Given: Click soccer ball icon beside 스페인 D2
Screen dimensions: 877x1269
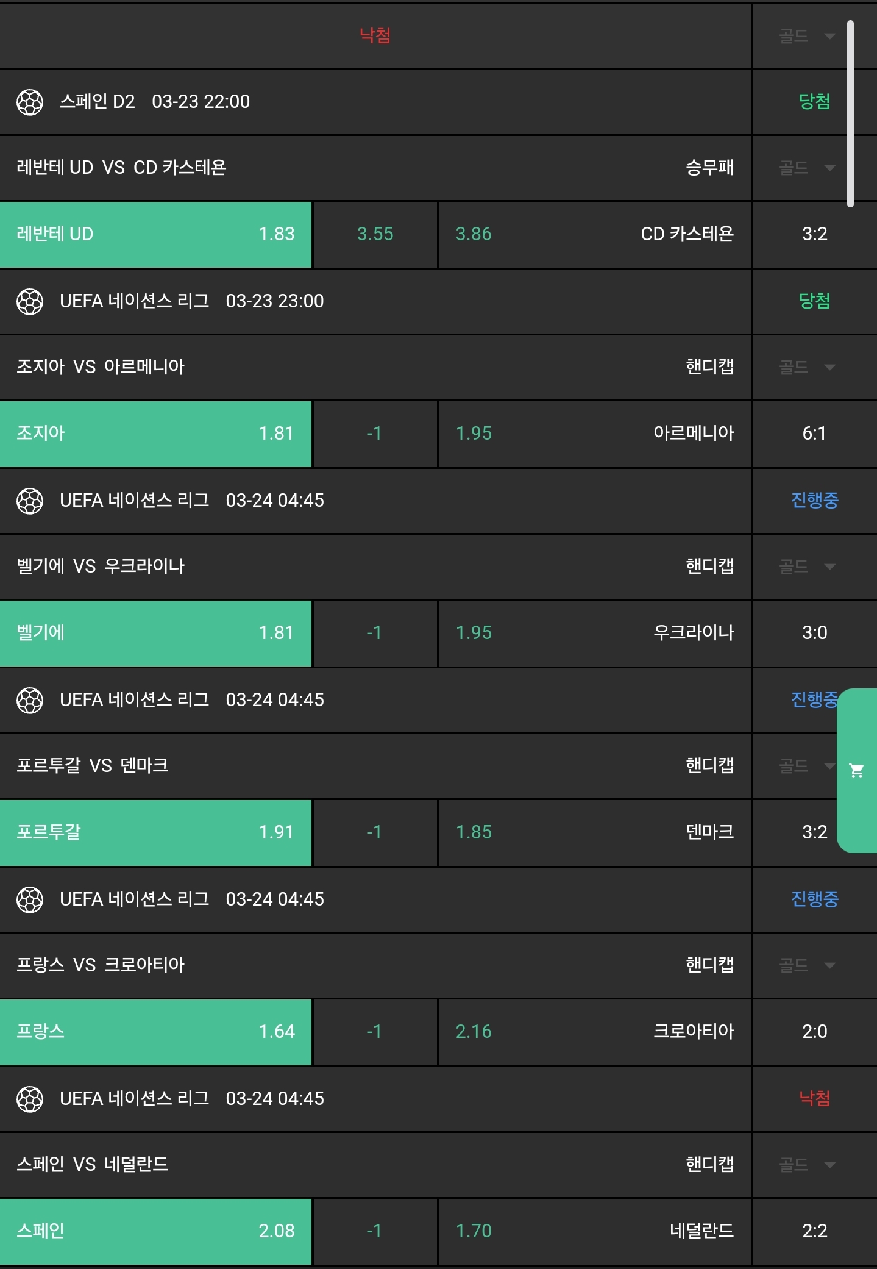Looking at the screenshot, I should (x=30, y=102).
